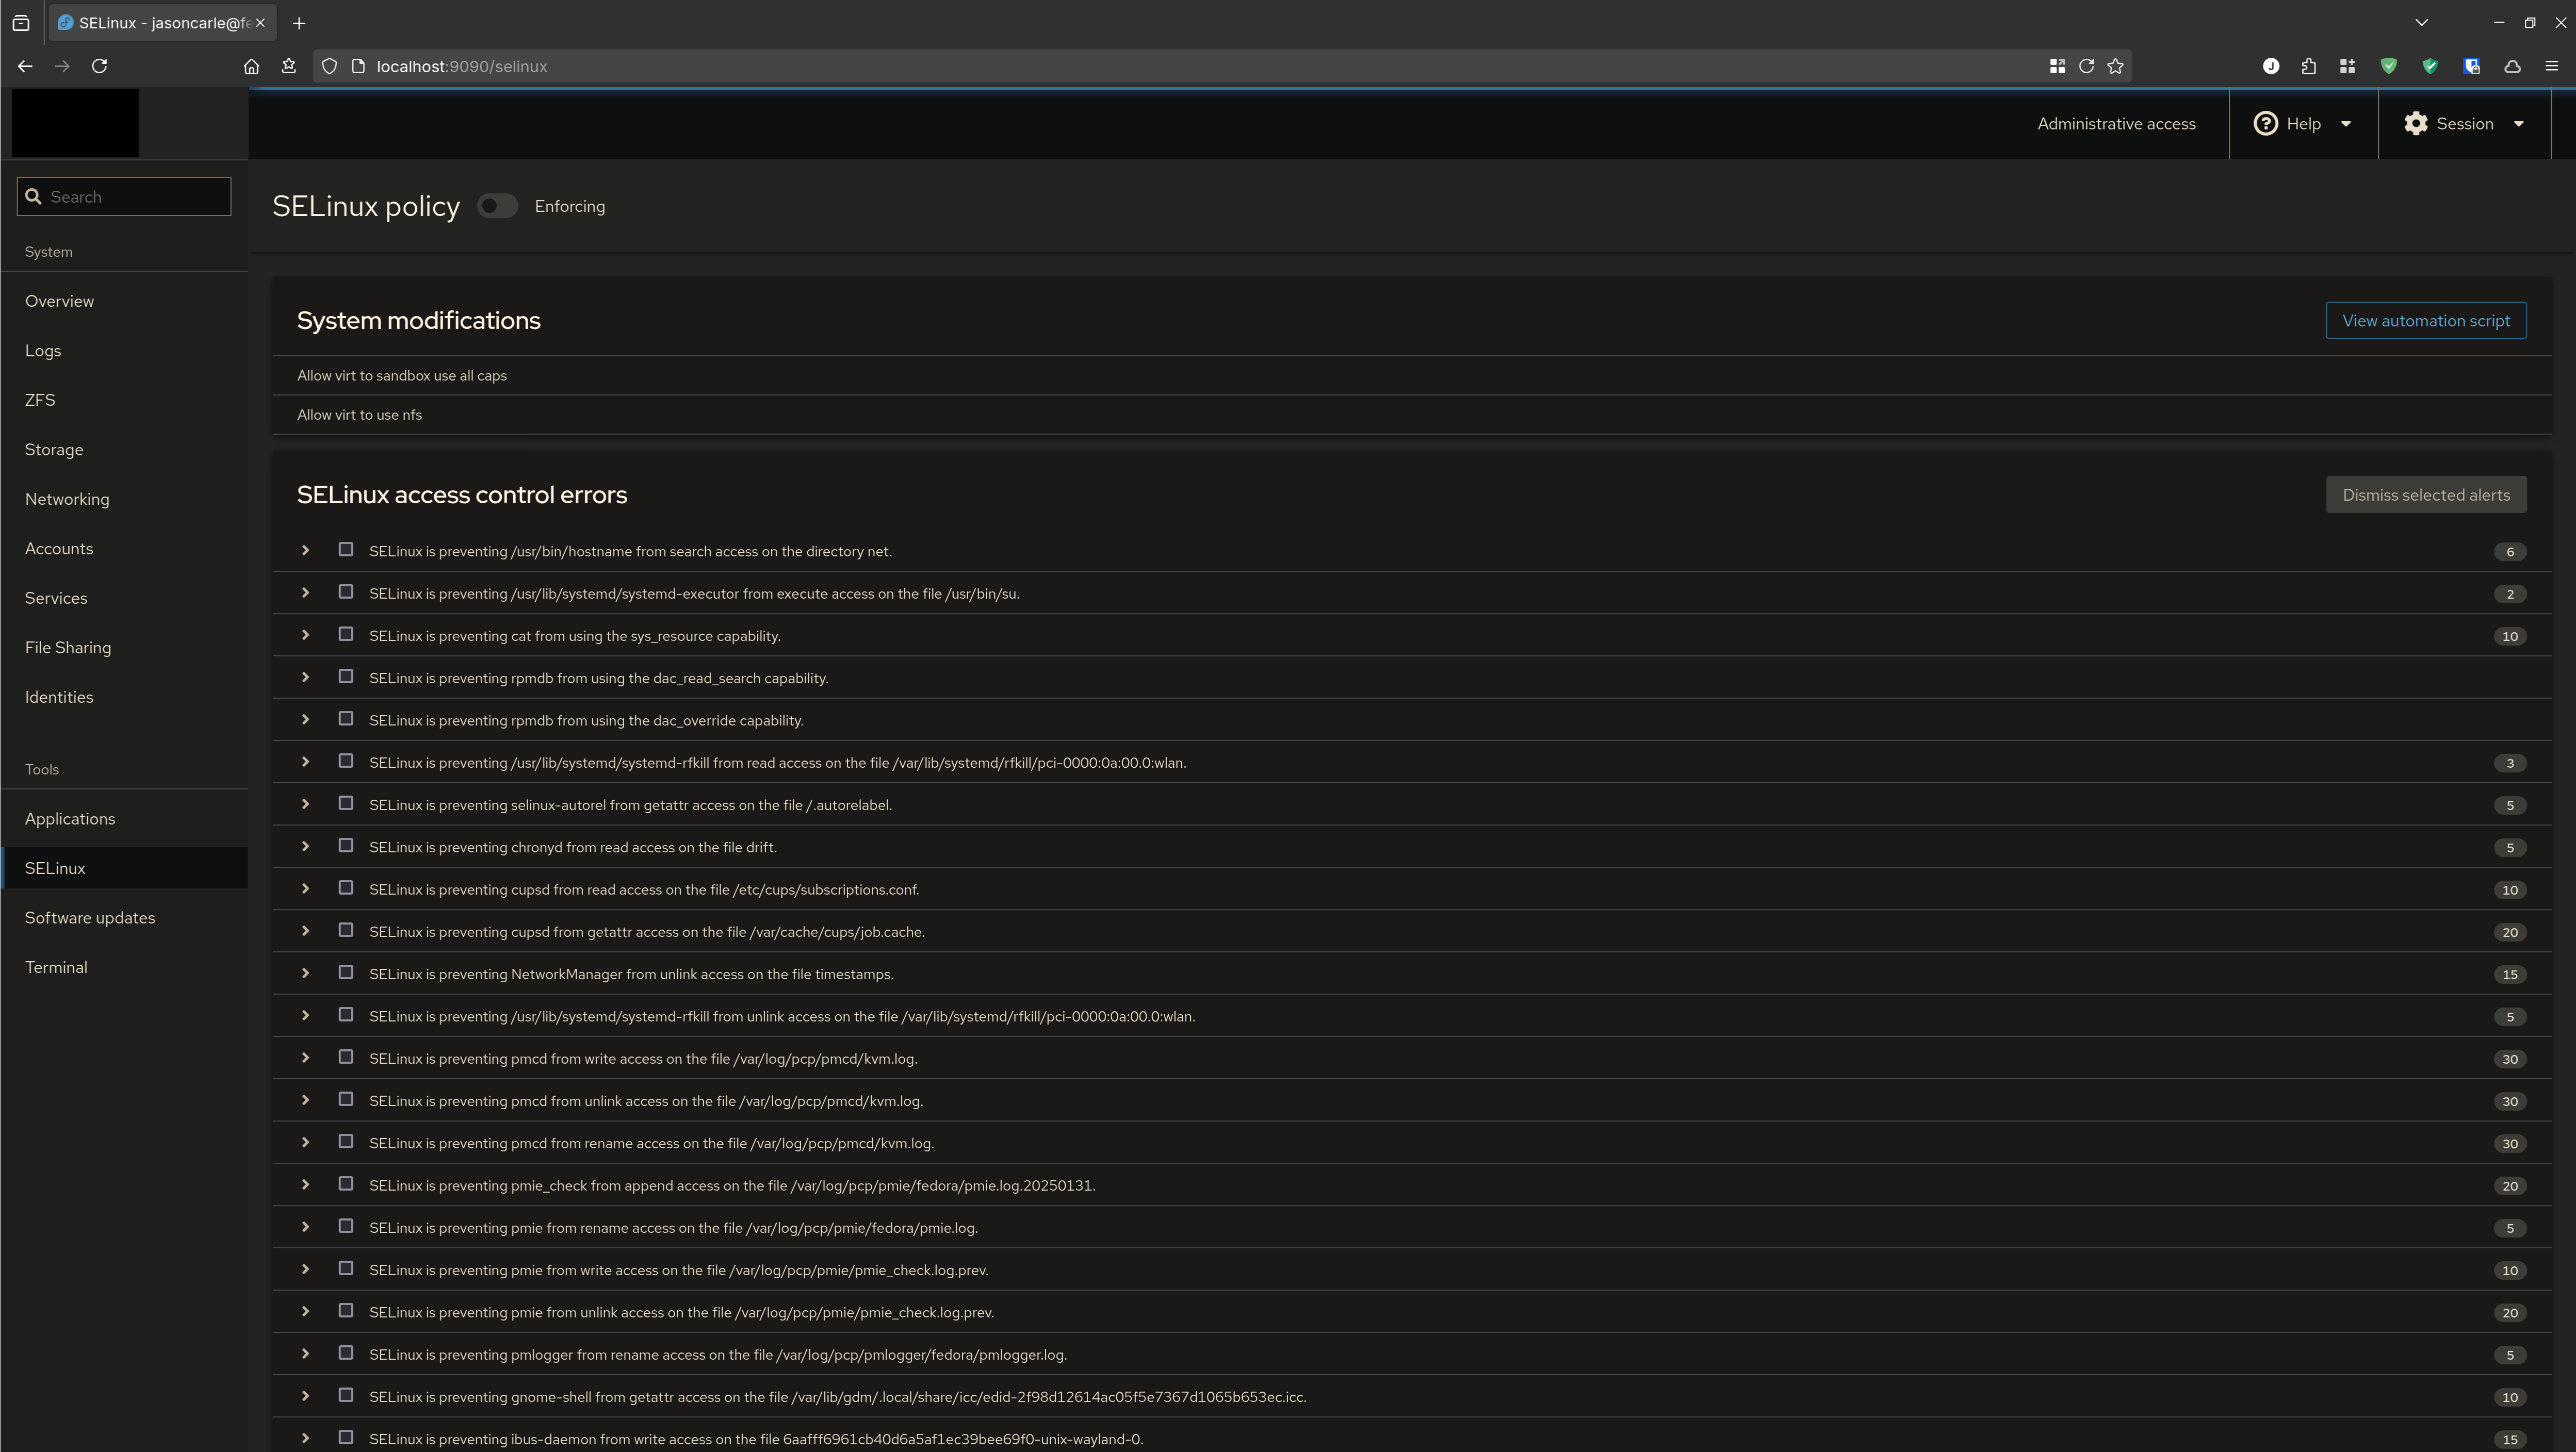Click the reload icon inside the address bar
The width and height of the screenshot is (2576, 1452).
point(2086,66)
